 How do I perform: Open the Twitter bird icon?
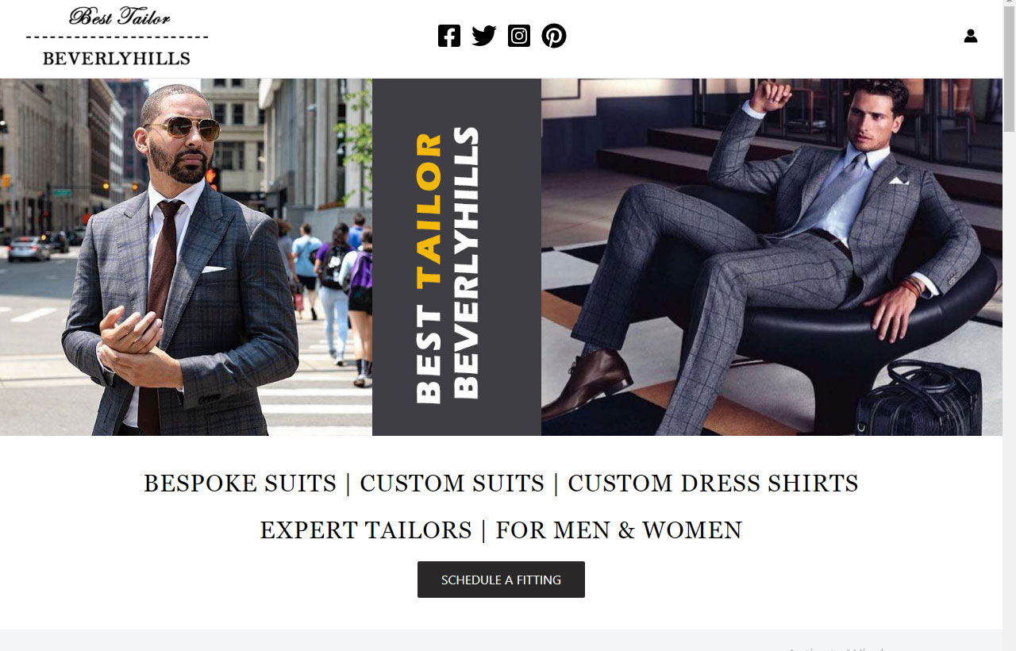click(484, 36)
